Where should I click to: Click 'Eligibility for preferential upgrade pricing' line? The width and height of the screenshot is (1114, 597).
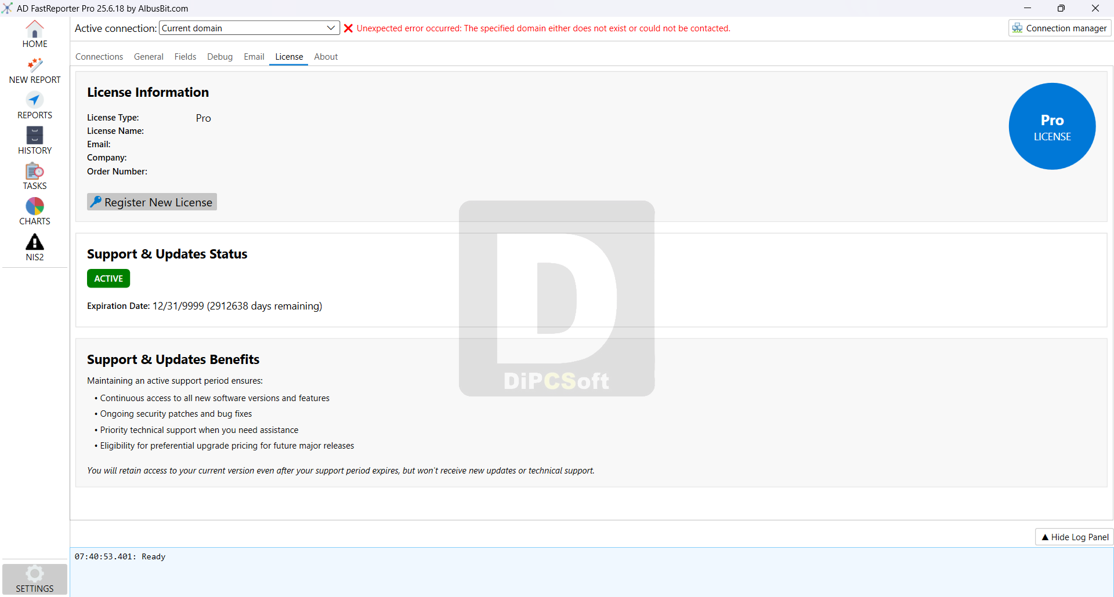pos(227,446)
